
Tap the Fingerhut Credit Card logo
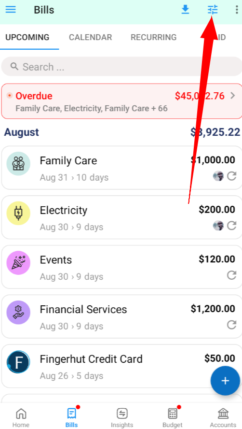[x=18, y=362]
